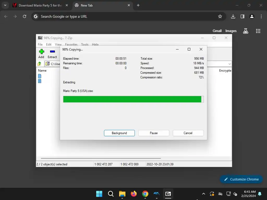The image size is (267, 200).
Task: Select the first file icon in the 7-Zip list
Action: coord(40,76)
